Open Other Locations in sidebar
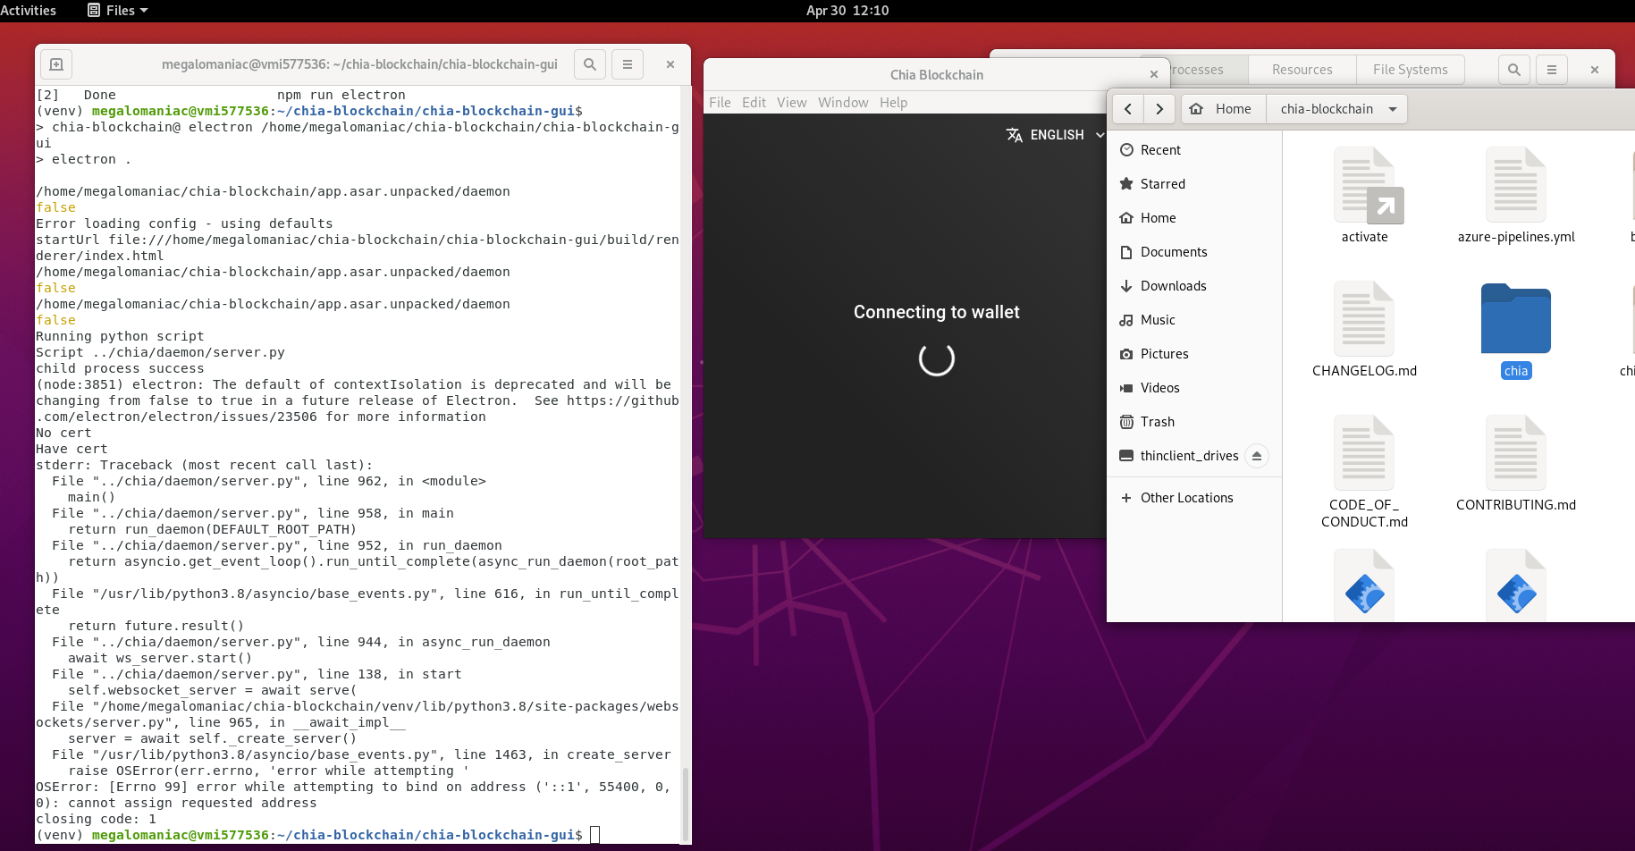 pyautogui.click(x=1193, y=498)
